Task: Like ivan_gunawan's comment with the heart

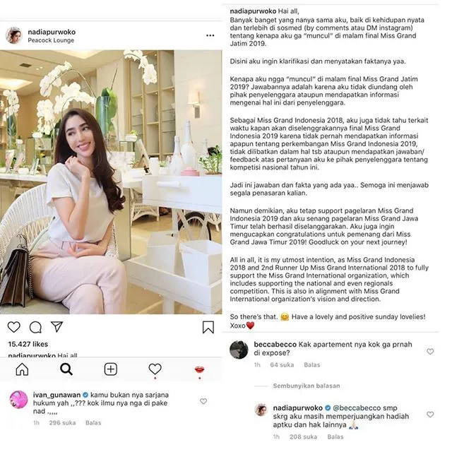Action: point(203,401)
